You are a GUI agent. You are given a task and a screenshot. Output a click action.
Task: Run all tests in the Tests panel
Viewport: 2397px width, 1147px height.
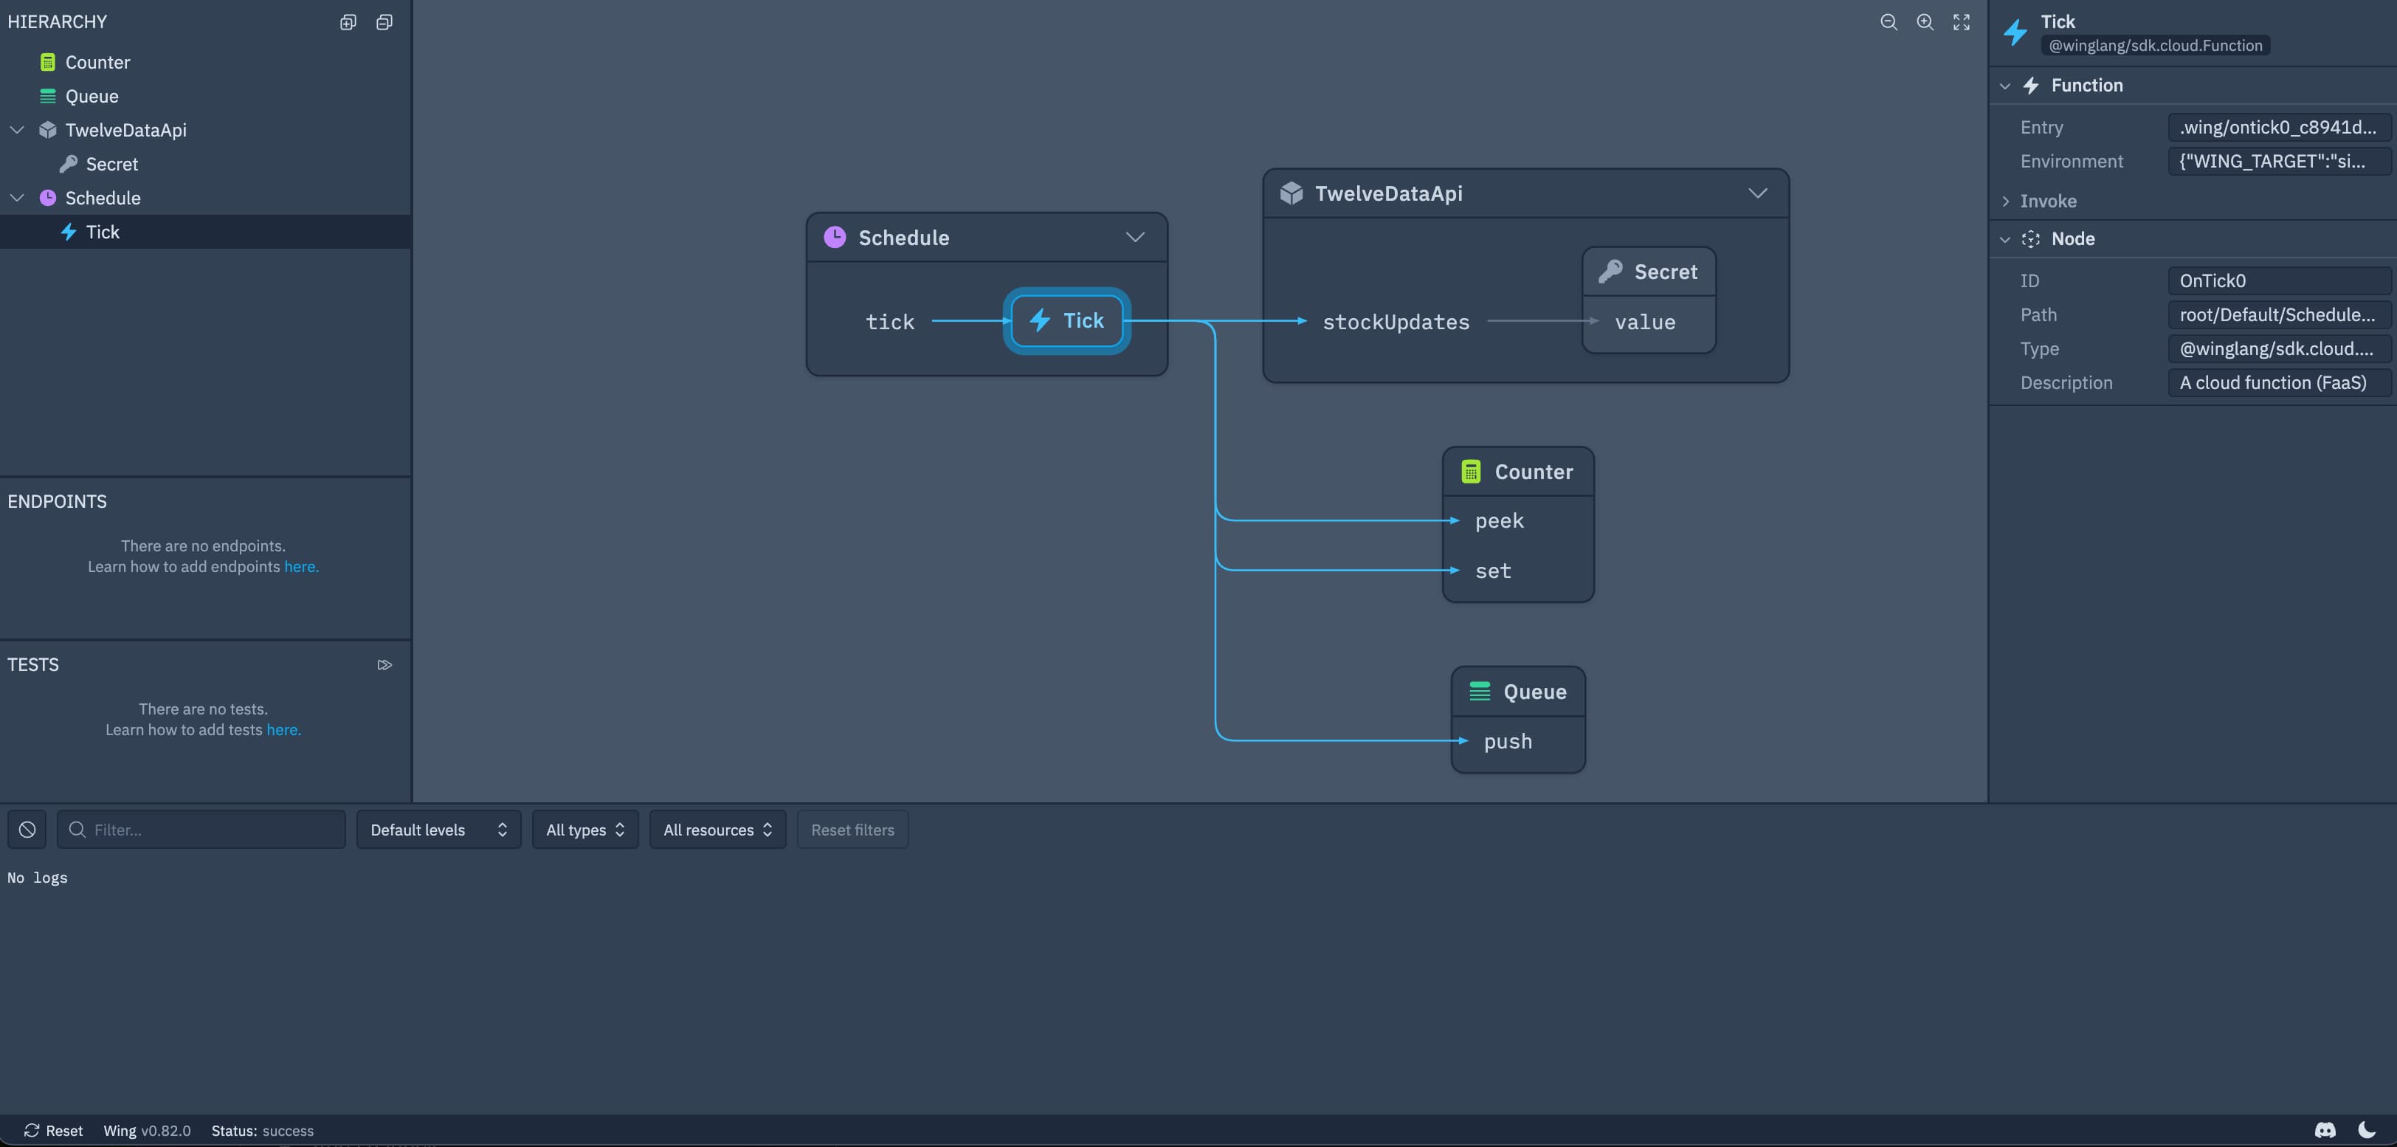tap(384, 664)
